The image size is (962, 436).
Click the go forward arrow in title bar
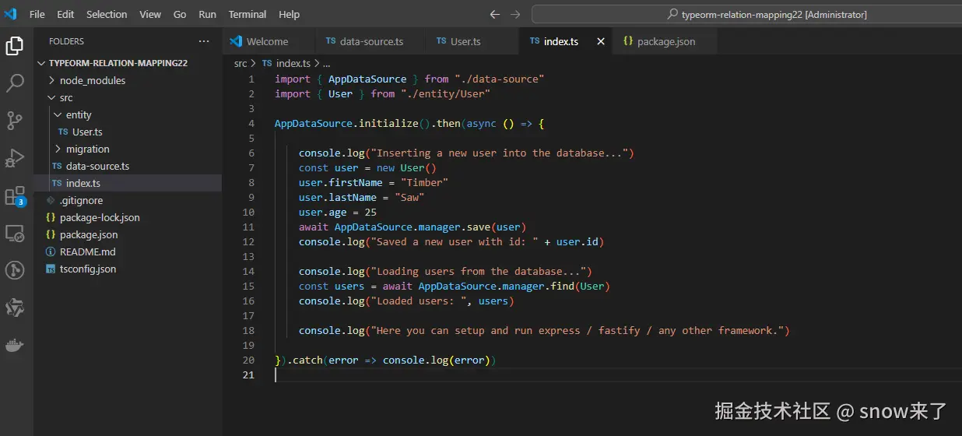[x=515, y=15]
